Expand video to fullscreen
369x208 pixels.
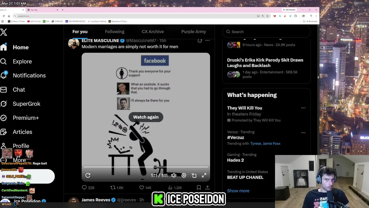[x=204, y=175]
